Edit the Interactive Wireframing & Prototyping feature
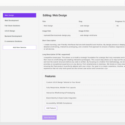The image size is (125, 125). [85, 93]
